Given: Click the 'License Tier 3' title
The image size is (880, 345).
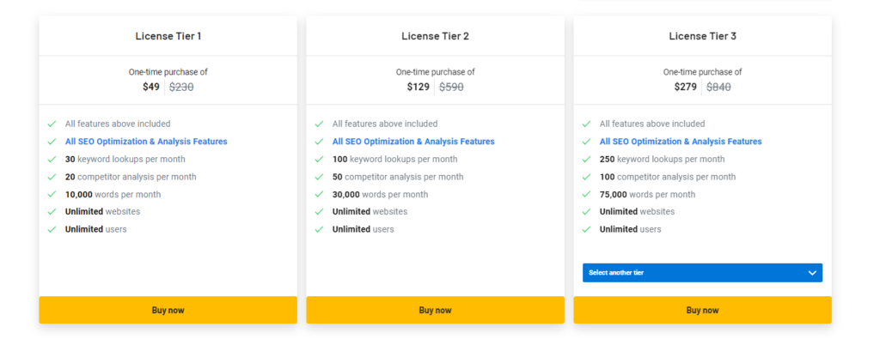Looking at the screenshot, I should [x=702, y=36].
